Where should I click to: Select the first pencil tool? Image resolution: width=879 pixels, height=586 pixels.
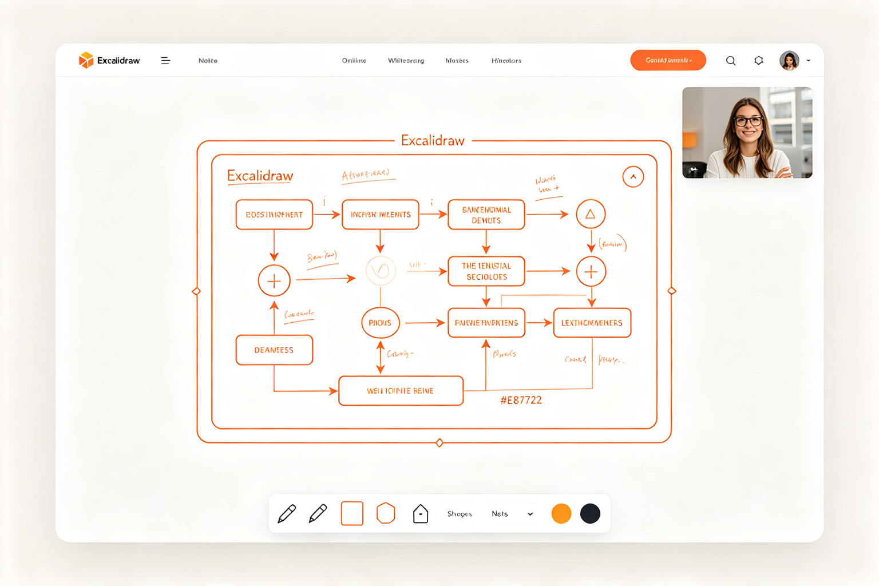[287, 514]
